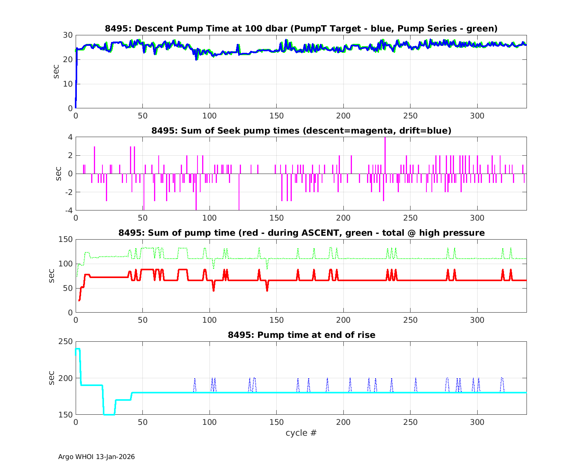Click the 'cycle #' x-axis label
582x466 pixels.
(301, 433)
